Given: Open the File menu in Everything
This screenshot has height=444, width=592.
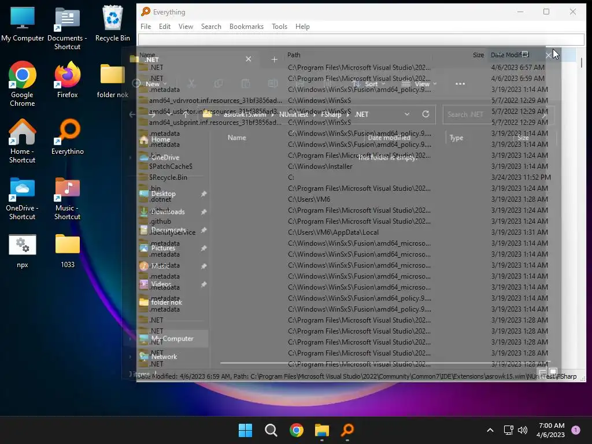Looking at the screenshot, I should [x=145, y=27].
